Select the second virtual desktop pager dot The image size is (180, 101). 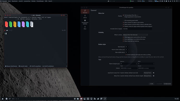(15, 99)
